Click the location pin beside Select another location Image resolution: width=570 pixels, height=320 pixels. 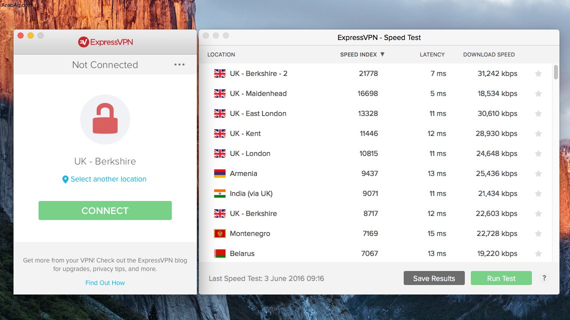pos(66,179)
